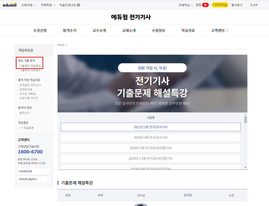
Task: Click the arrow on 수강상담신청 button
Action: (48, 171)
